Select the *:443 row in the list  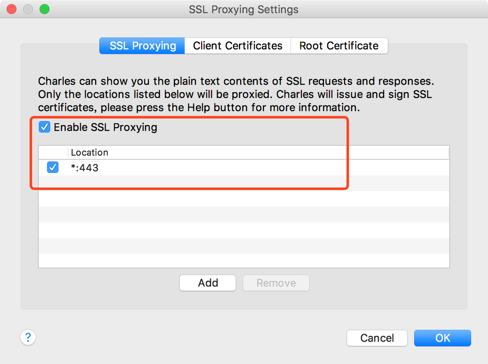tap(165, 167)
